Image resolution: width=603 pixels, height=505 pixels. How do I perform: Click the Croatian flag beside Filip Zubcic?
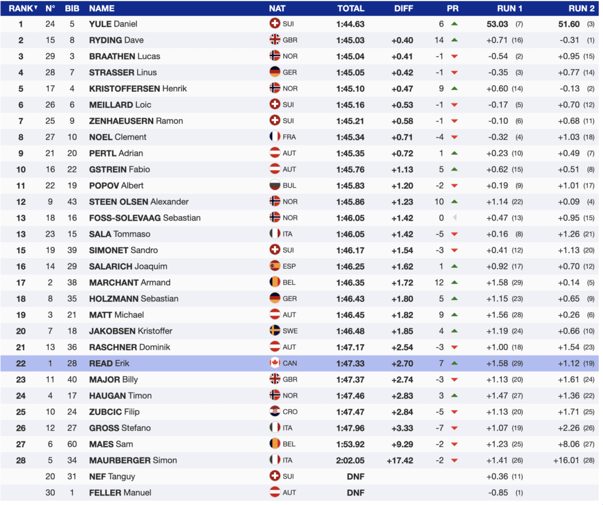coord(274,411)
